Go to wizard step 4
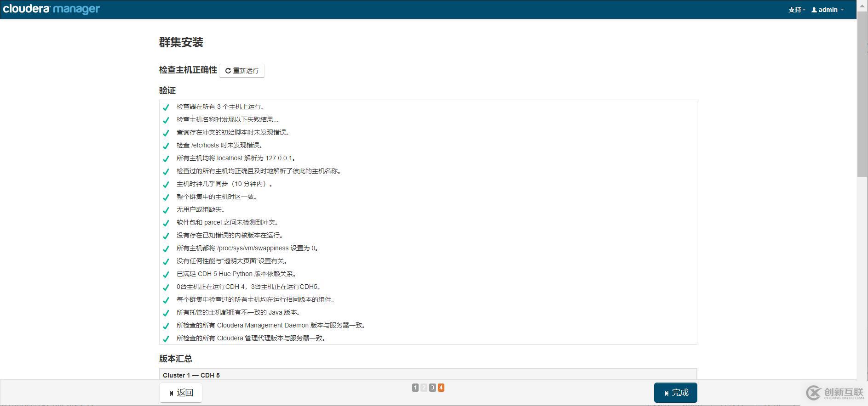The height and width of the screenshot is (406, 868). pyautogui.click(x=441, y=388)
